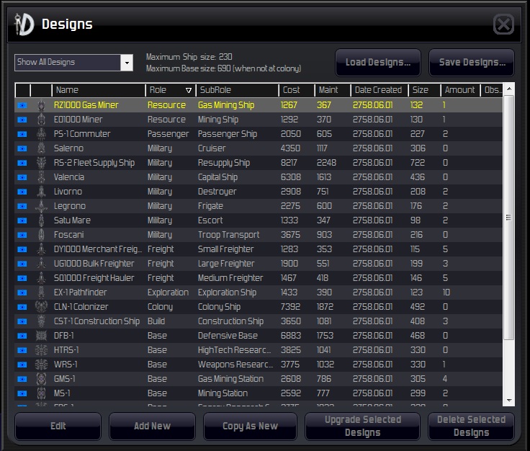Select the EX-1 Pathfinder design name
Viewport: 530px width, 451px height.
(81, 293)
